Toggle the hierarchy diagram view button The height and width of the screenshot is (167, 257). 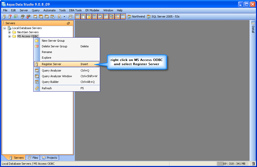pyautogui.click(x=112, y=16)
